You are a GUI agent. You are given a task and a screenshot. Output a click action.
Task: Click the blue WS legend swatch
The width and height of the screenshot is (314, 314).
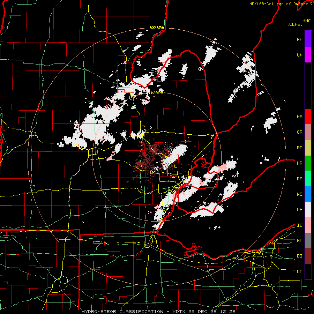(308, 194)
